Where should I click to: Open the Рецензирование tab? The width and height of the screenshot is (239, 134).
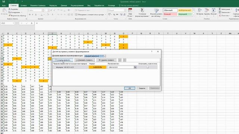click(x=77, y=6)
